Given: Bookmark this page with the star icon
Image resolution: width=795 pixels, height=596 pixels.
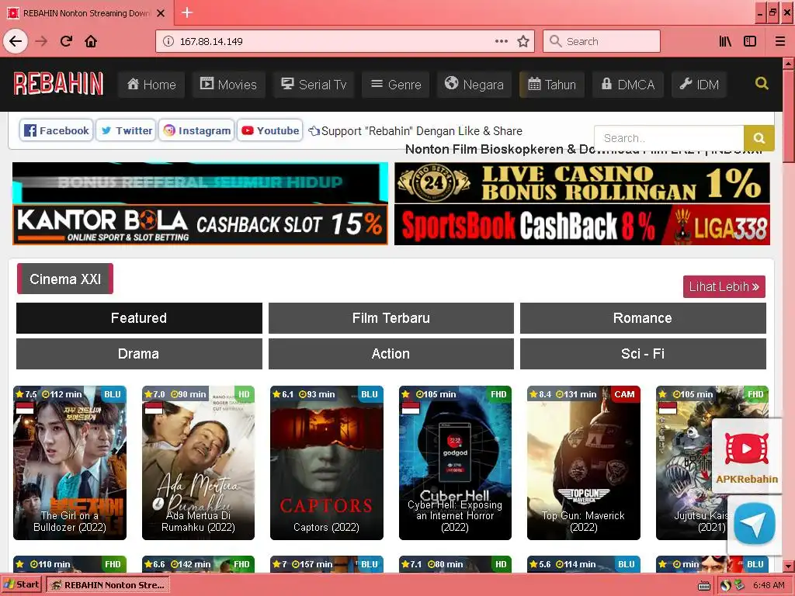Looking at the screenshot, I should click(x=523, y=41).
